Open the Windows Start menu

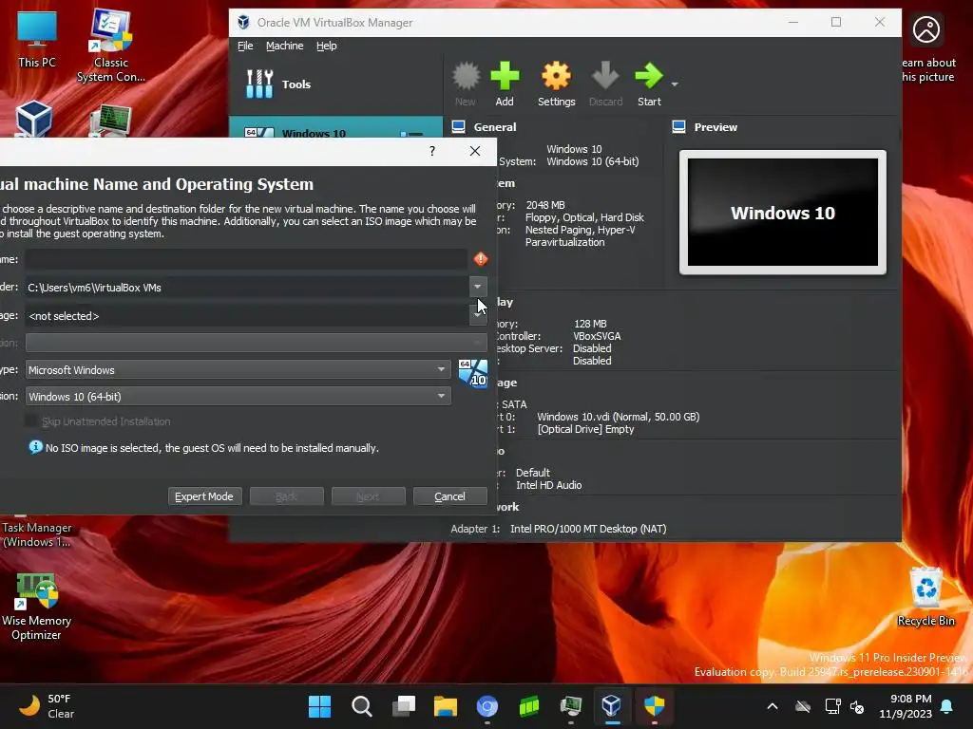tap(319, 706)
